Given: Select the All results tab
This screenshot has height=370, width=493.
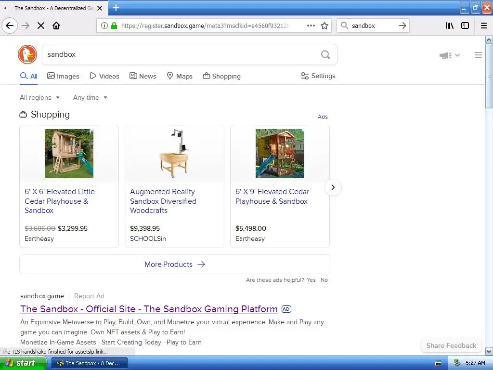Looking at the screenshot, I should [x=28, y=76].
